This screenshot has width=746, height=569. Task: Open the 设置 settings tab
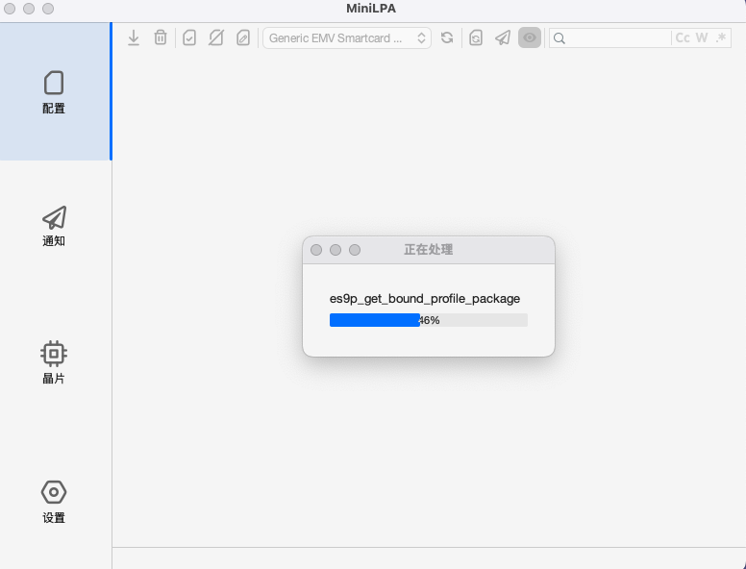click(55, 502)
